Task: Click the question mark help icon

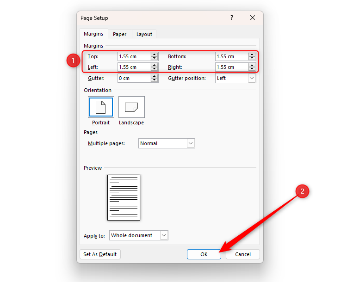Action: [x=232, y=18]
